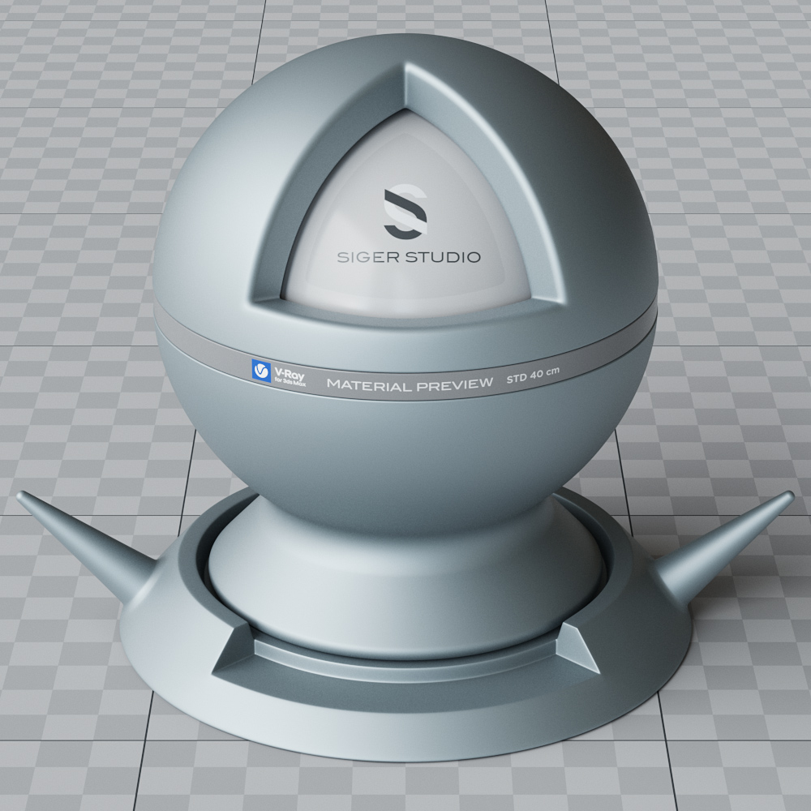Click the "V-Ray for 3ds Max" text
811x811 pixels.
click(x=290, y=378)
